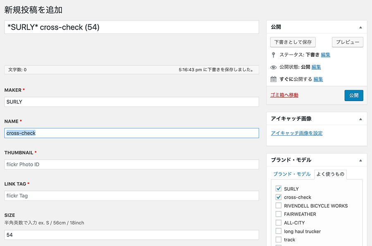Image resolution: width=372 pixels, height=246 pixels.
Task: Click the blue 公開 publish button
Action: pos(354,95)
